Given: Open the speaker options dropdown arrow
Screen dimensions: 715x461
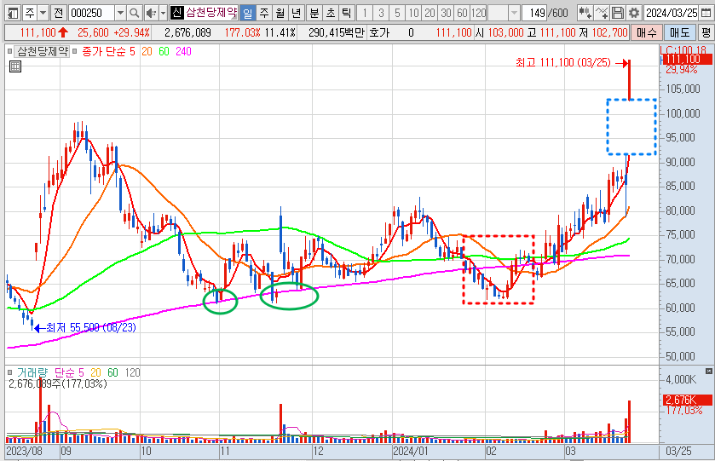Looking at the screenshot, I should 164,14.
